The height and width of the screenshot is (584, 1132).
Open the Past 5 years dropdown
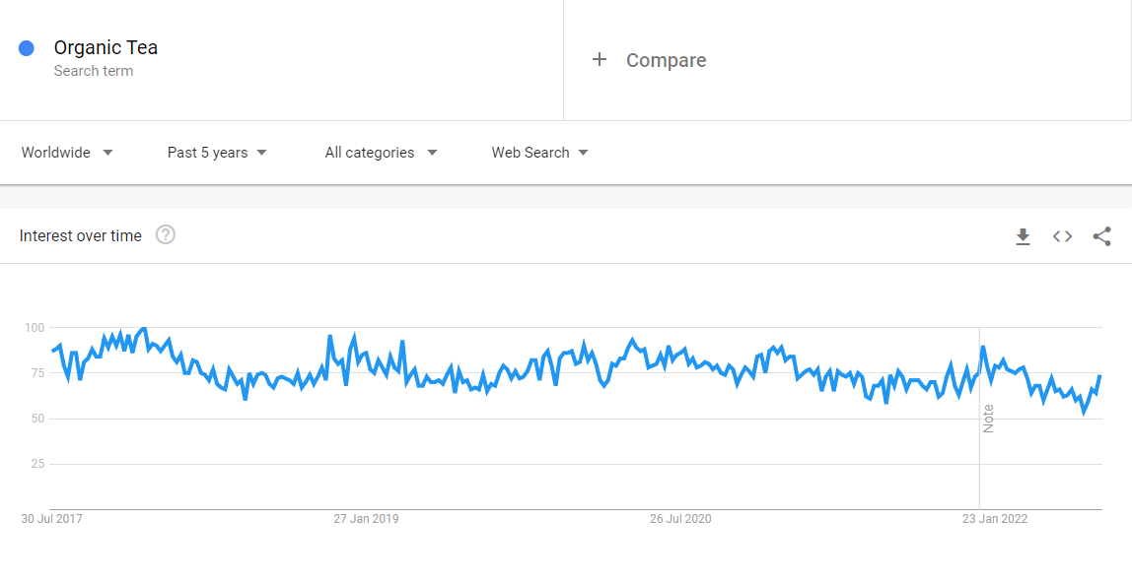tap(217, 153)
